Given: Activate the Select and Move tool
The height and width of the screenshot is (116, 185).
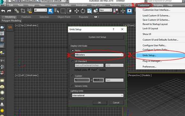Looking at the screenshot, I should click(77, 11).
